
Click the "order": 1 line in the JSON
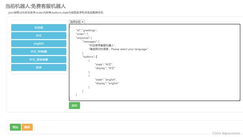[x=82, y=34]
